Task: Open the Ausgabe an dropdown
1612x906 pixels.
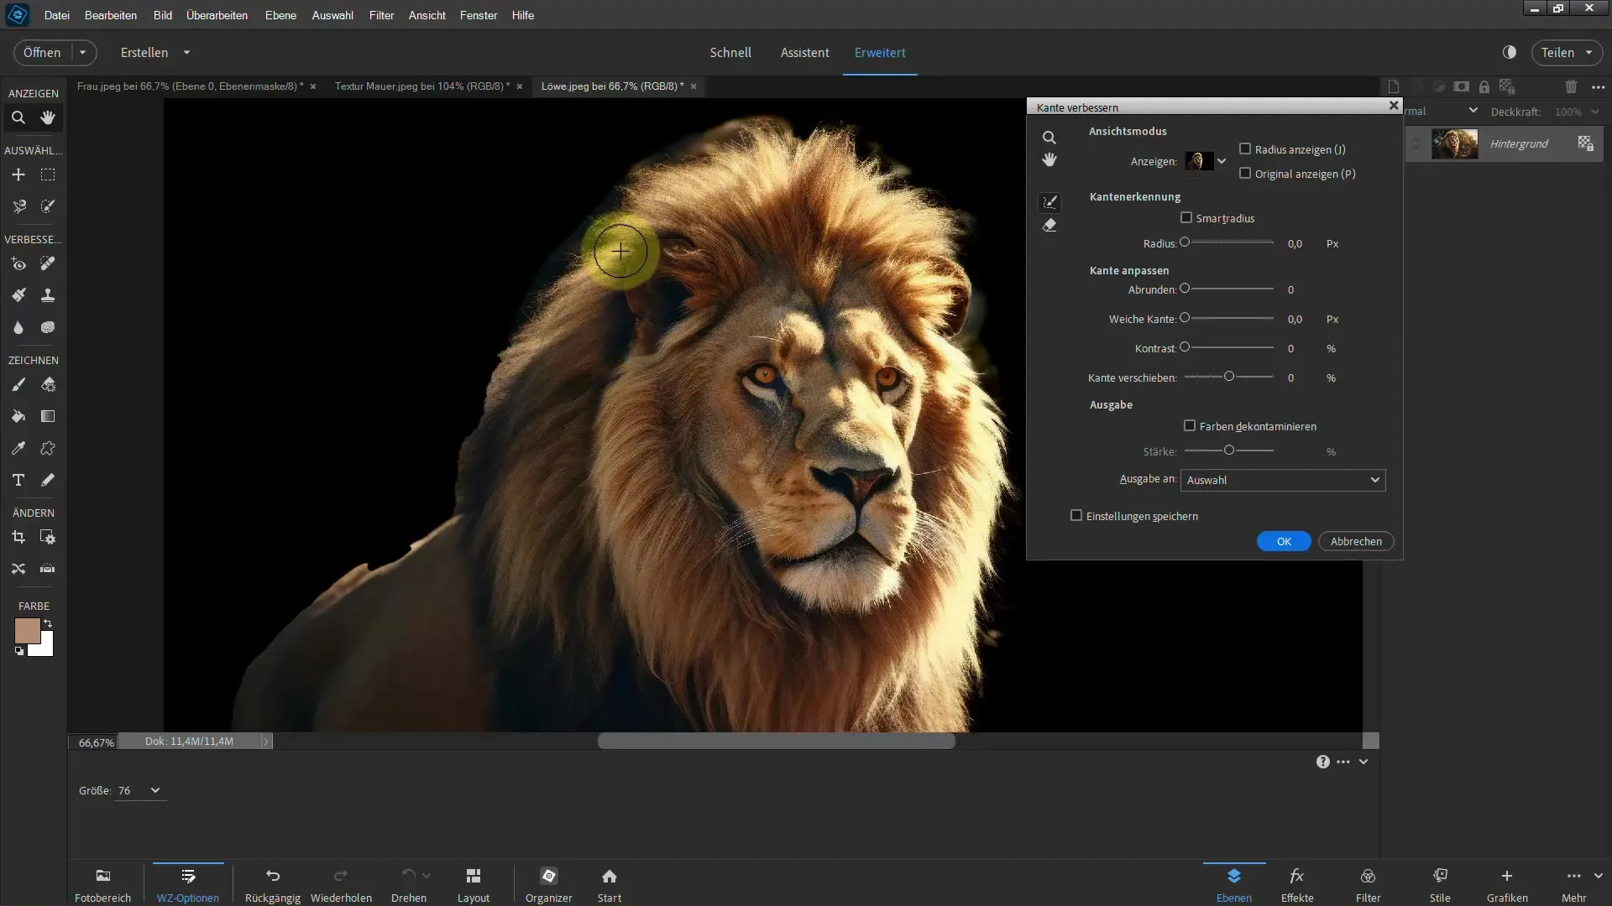Action: click(1283, 480)
